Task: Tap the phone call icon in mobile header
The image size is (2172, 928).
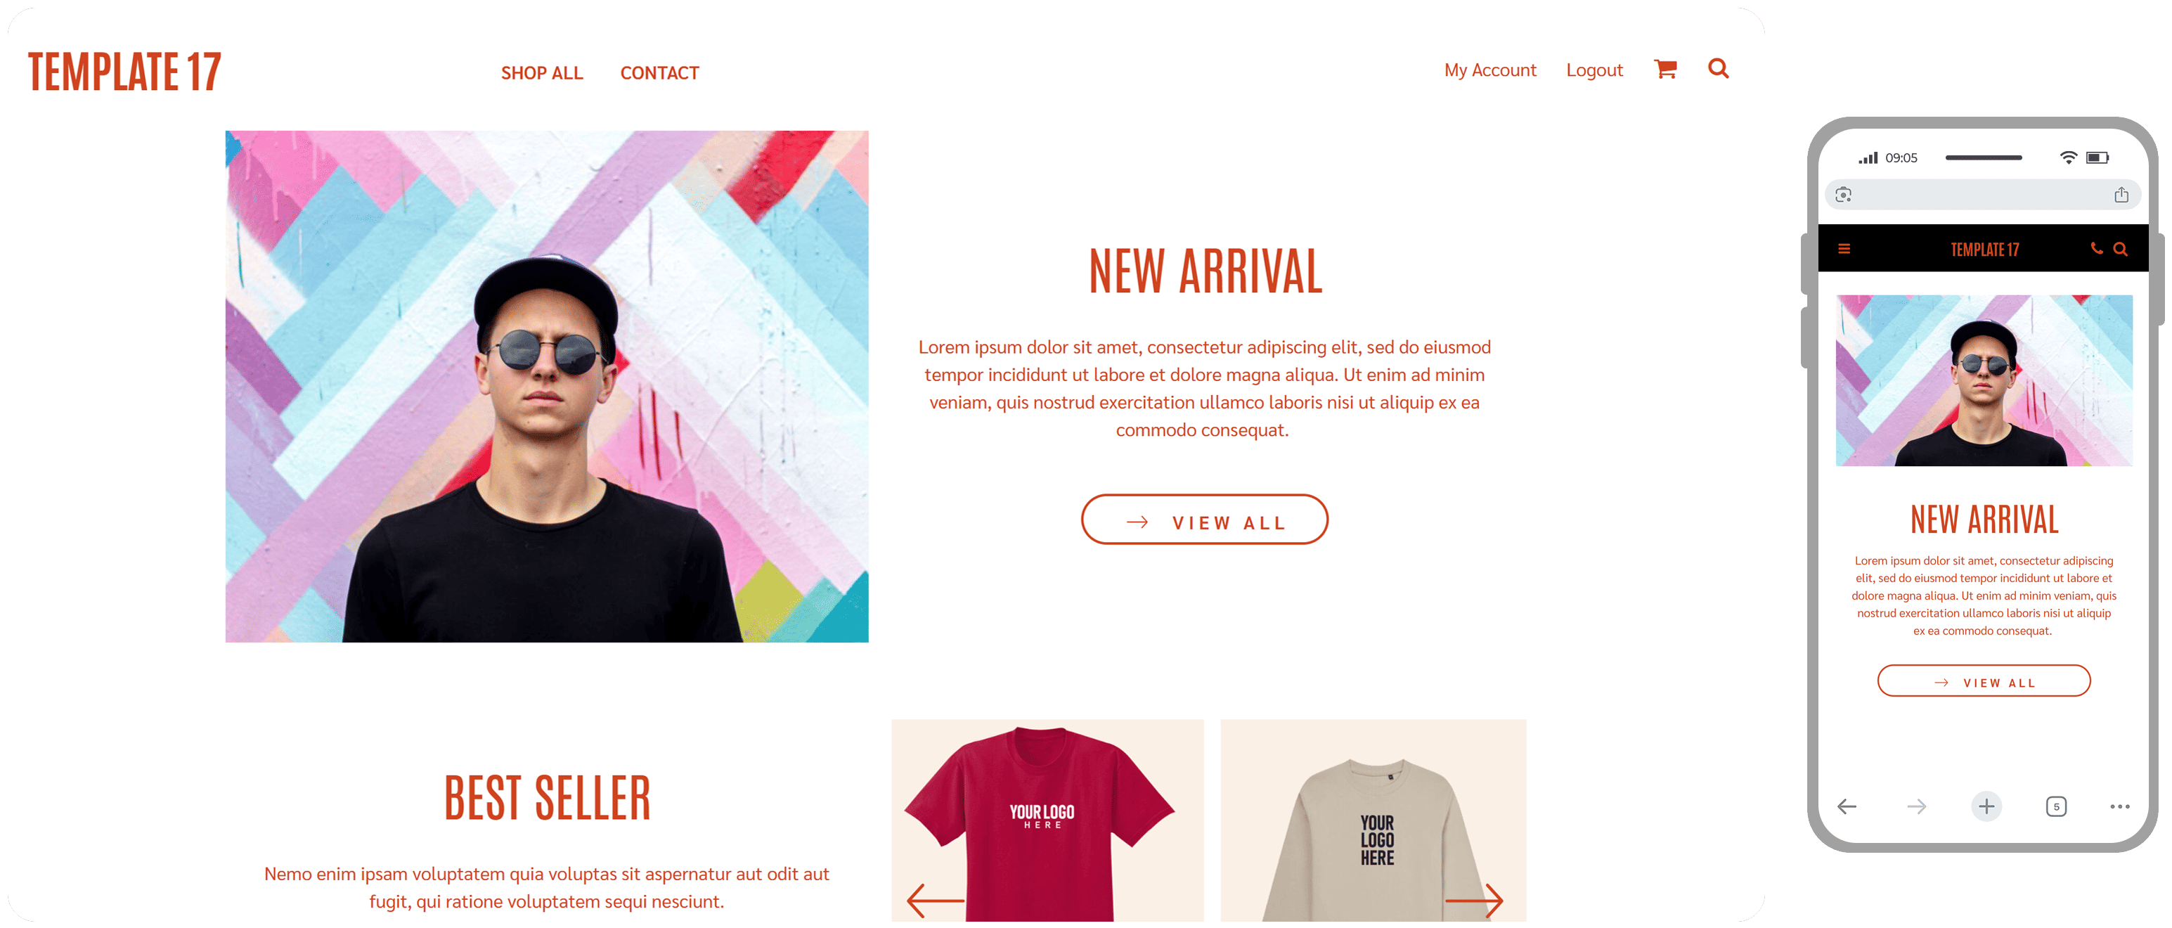Action: click(x=2096, y=248)
